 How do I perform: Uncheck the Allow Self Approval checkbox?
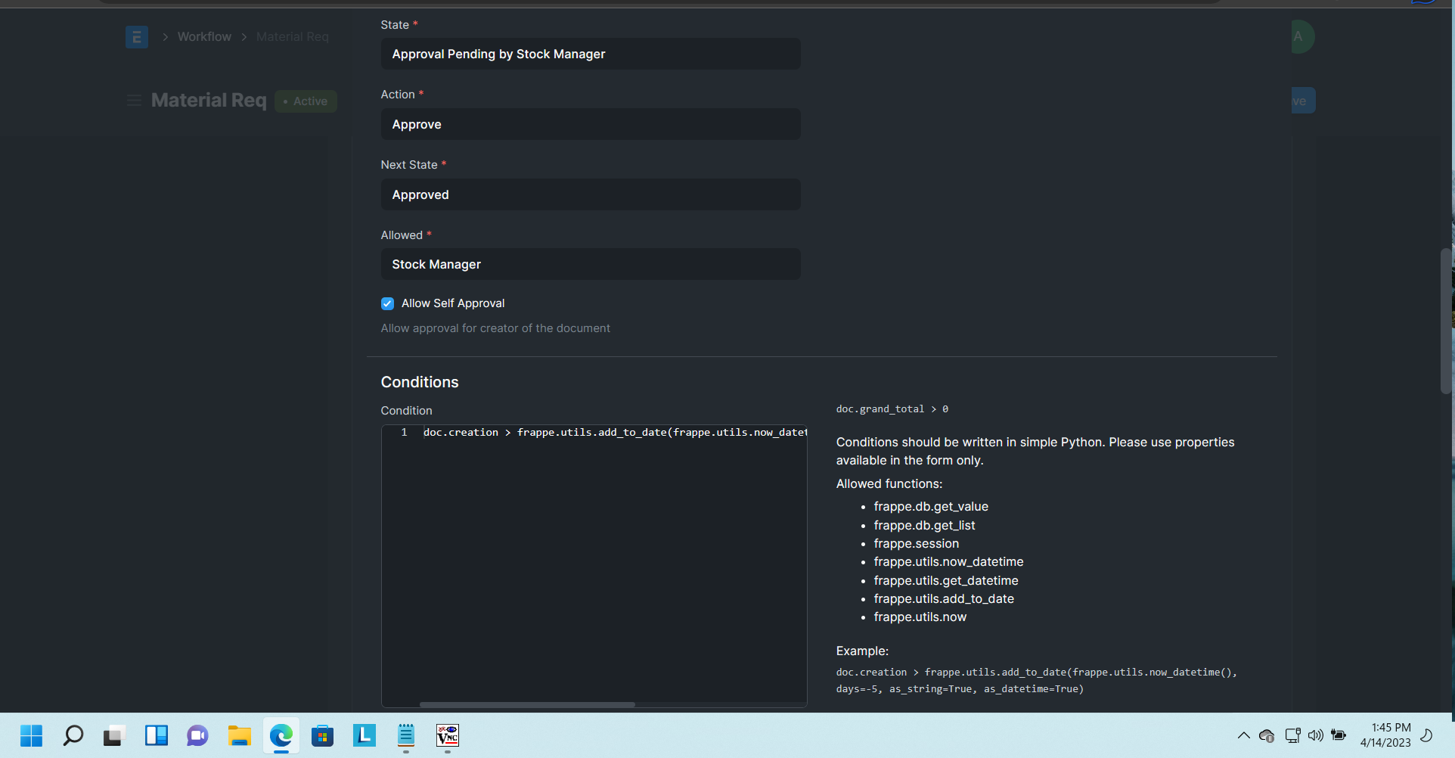pyautogui.click(x=386, y=303)
